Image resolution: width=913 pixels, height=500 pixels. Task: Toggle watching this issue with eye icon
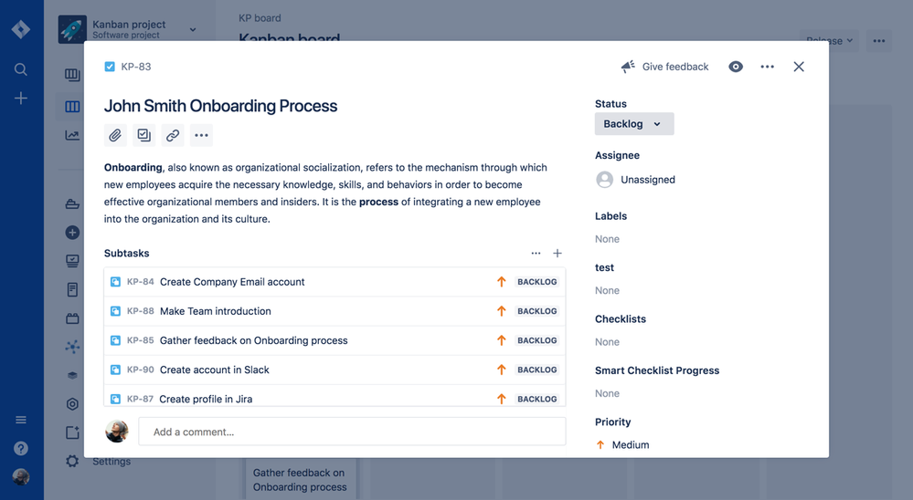(736, 67)
